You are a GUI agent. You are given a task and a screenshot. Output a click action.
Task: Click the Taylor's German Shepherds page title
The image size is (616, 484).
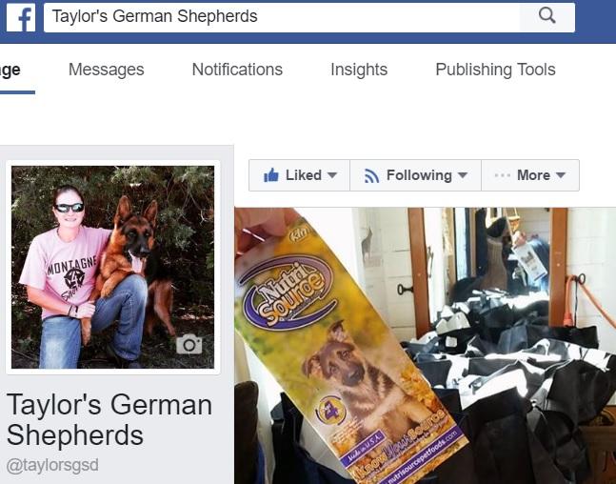[109, 420]
